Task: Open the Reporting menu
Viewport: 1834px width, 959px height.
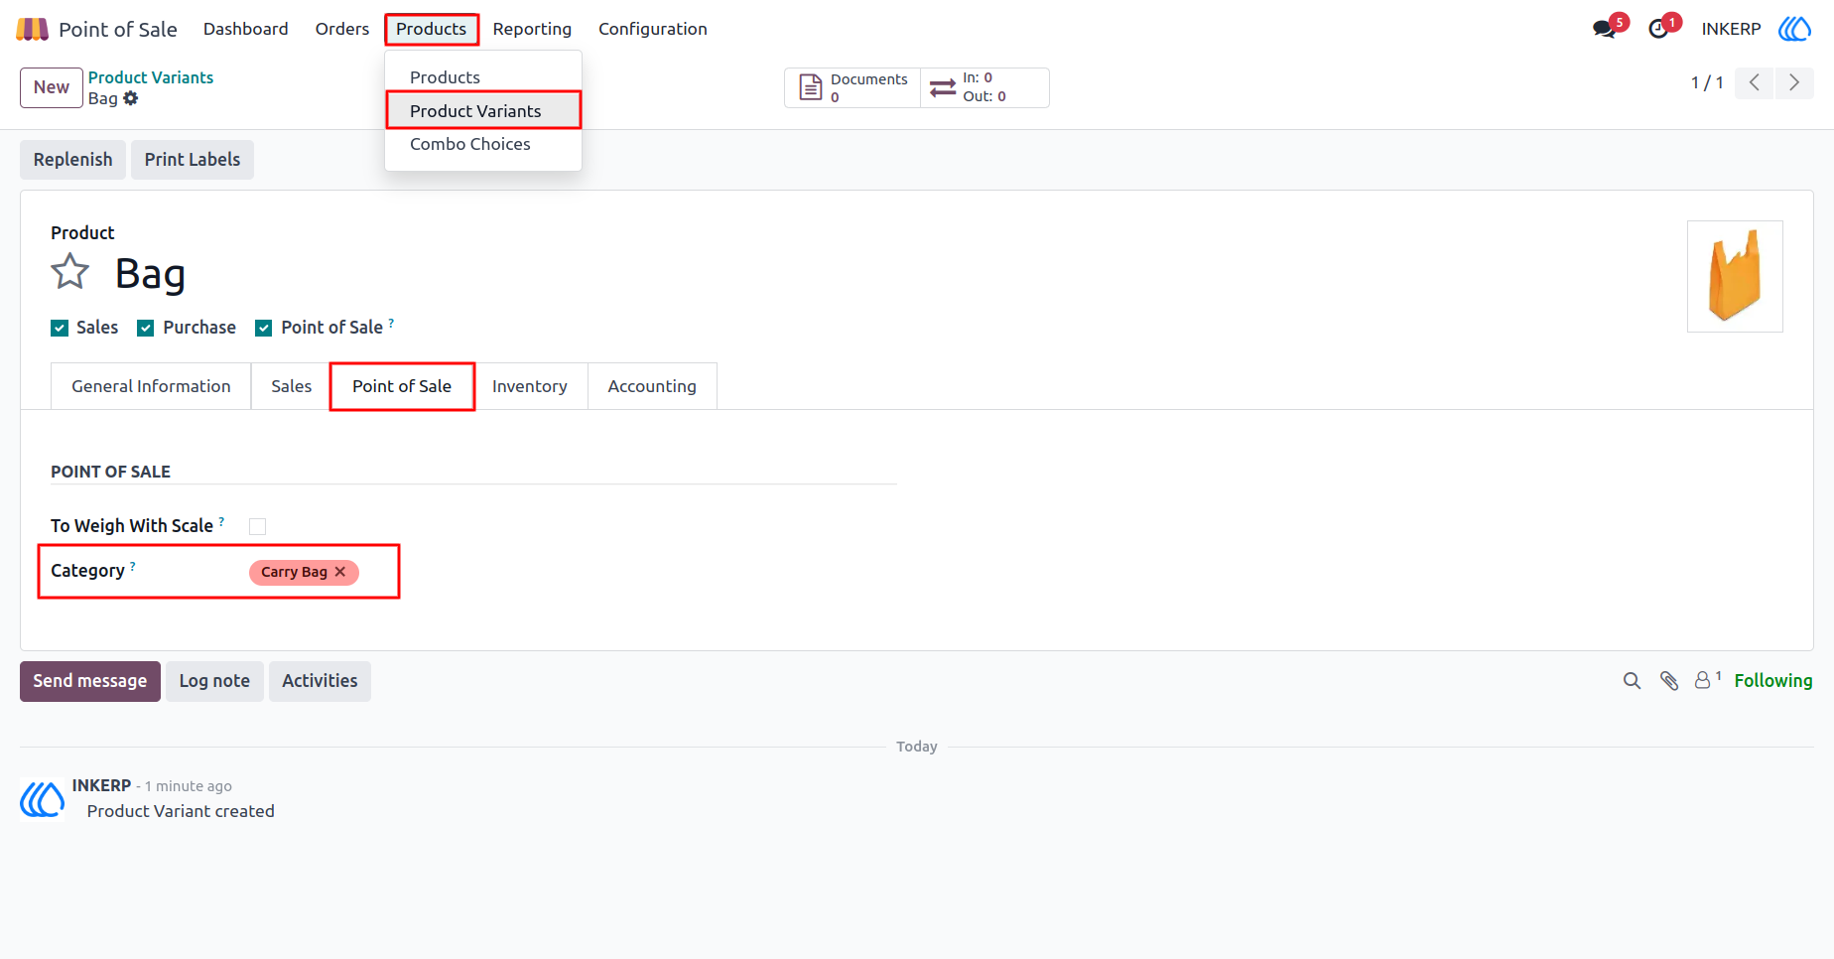Action: point(532,29)
